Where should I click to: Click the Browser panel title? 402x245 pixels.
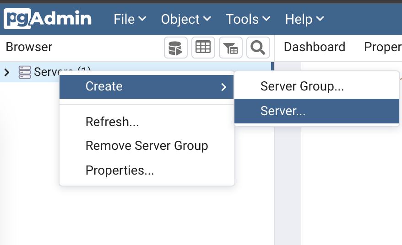click(29, 47)
